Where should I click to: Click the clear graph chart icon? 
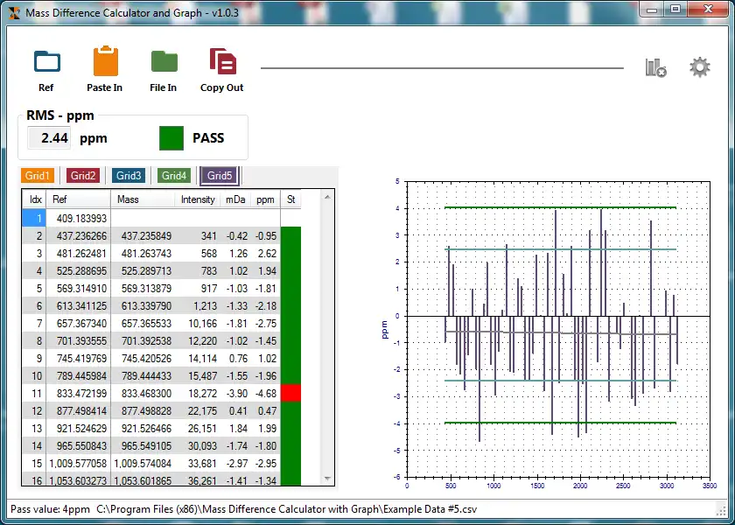pyautogui.click(x=655, y=67)
